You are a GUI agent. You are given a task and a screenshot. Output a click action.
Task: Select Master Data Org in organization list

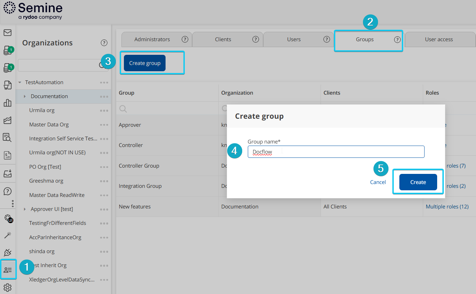(49, 125)
